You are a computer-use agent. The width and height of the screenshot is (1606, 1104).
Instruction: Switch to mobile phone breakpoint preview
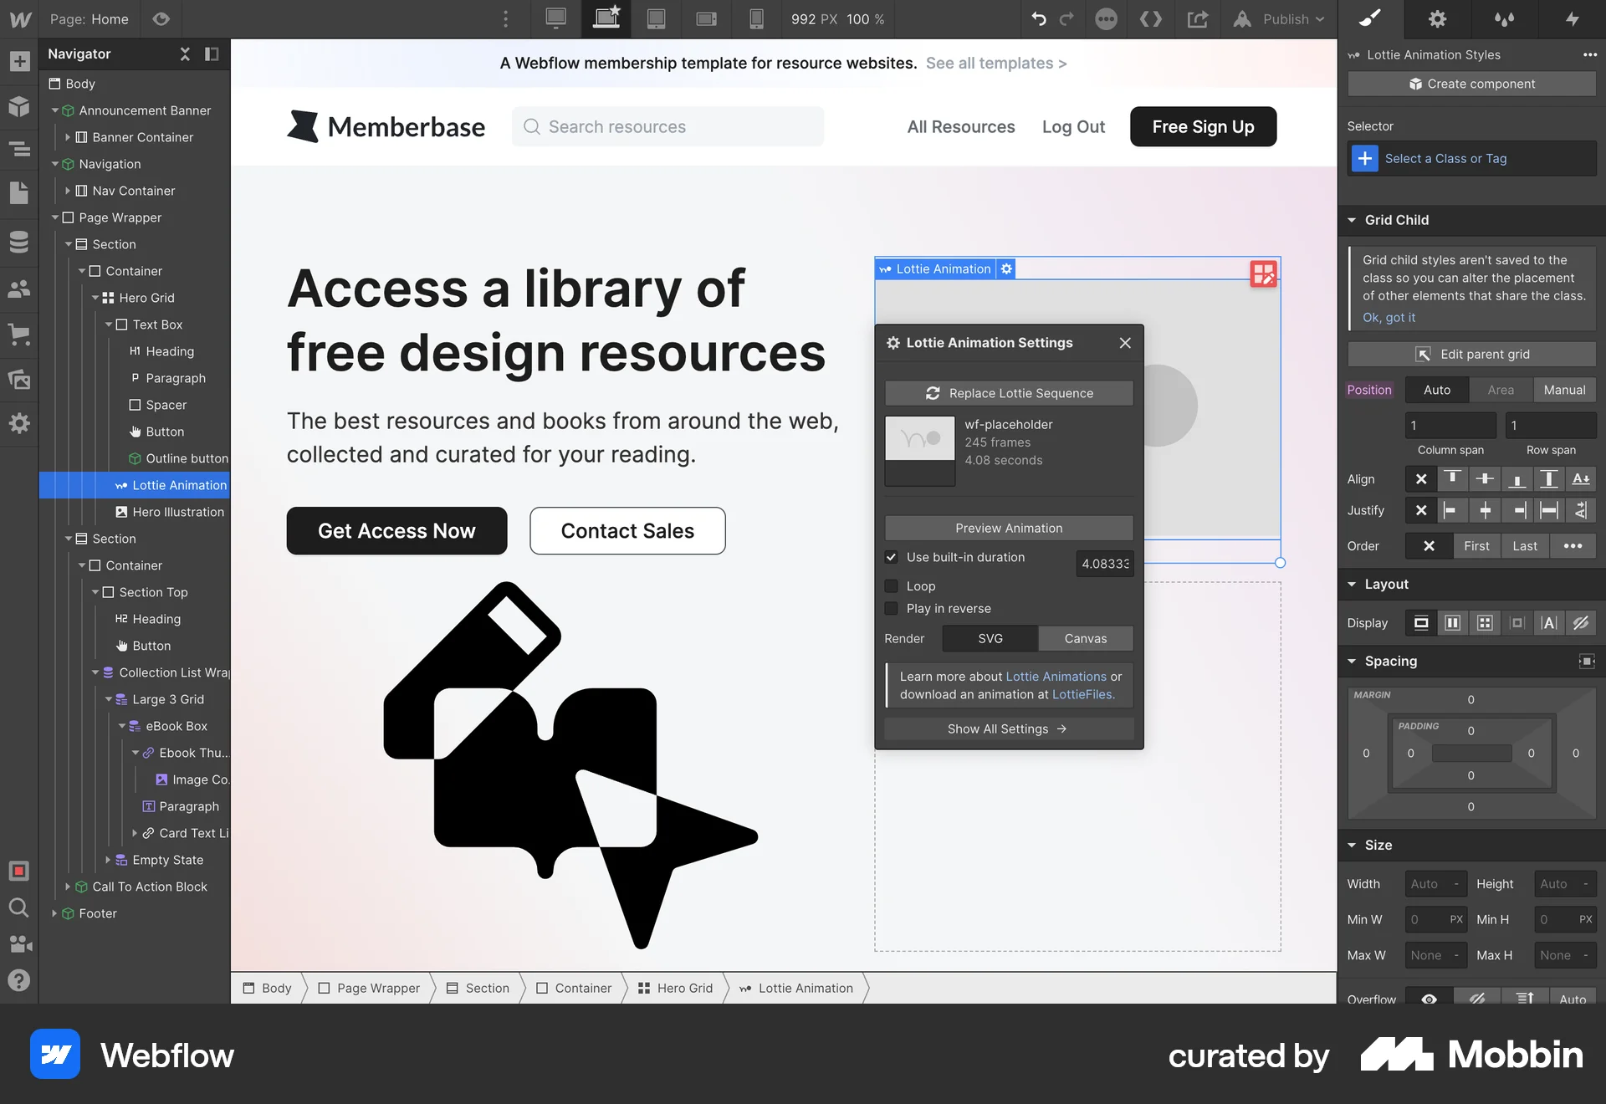(x=756, y=18)
